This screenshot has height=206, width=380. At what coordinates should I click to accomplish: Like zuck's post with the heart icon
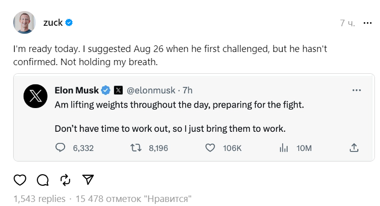tap(20, 180)
